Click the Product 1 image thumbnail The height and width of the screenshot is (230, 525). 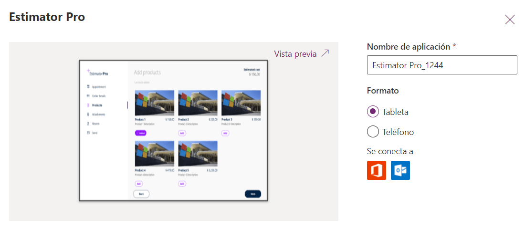point(155,103)
